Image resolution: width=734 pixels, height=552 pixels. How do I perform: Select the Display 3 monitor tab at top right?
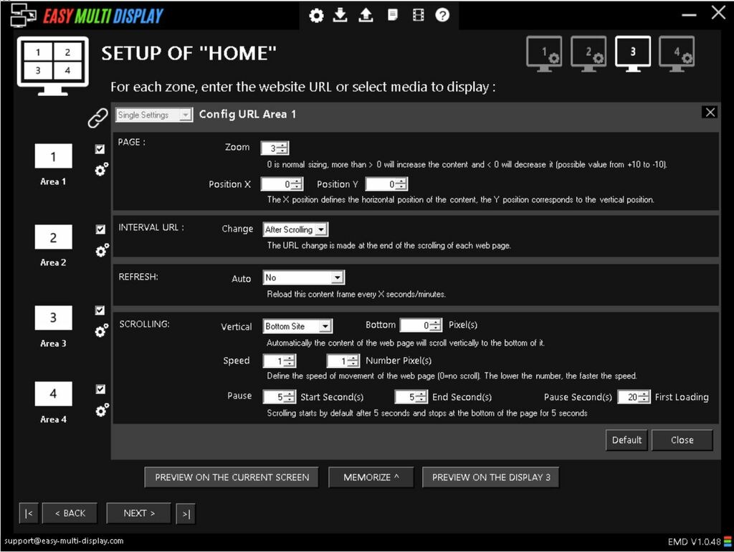632,52
